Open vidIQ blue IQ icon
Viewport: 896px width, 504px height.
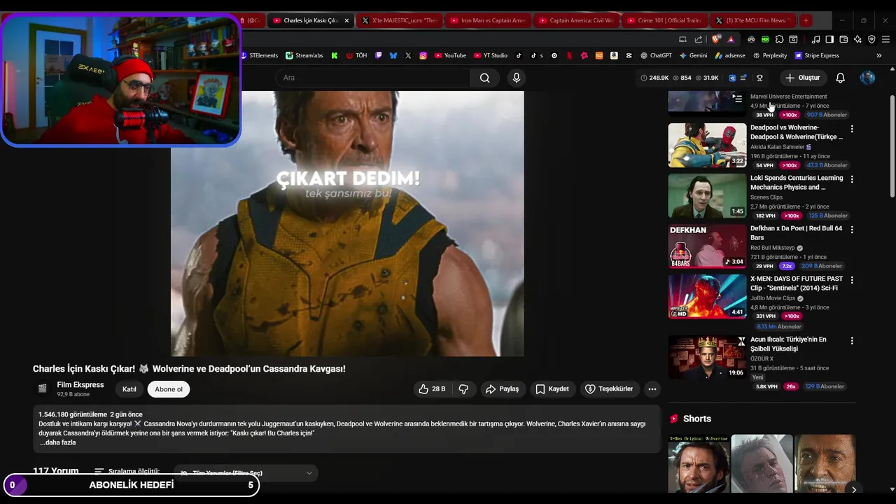tap(732, 78)
